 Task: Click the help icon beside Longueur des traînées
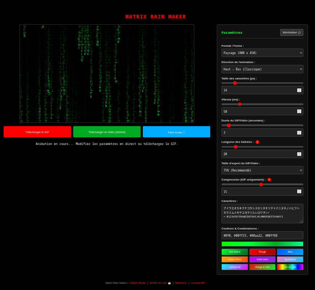(x=257, y=142)
